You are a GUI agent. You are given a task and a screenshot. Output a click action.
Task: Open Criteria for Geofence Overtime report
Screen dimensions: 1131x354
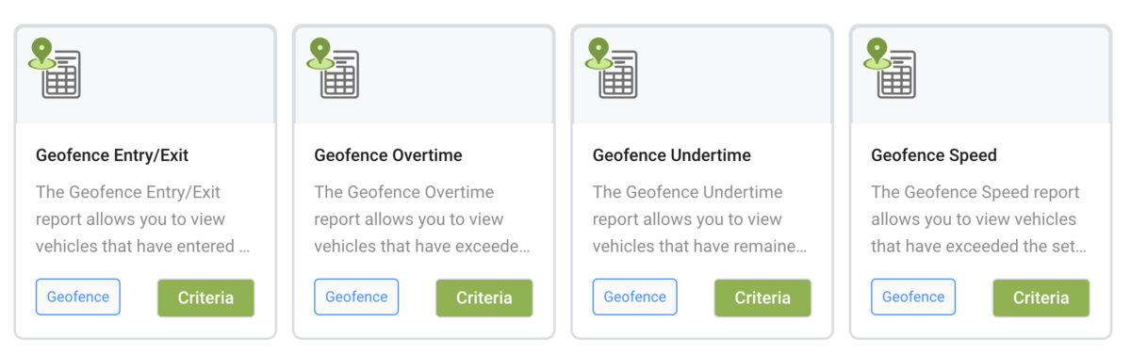[484, 298]
